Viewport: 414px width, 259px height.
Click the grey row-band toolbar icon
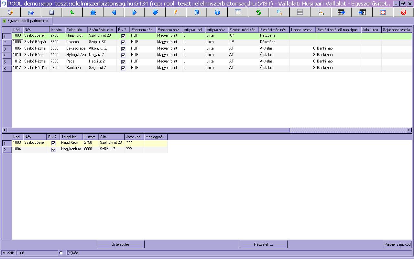tap(300, 12)
